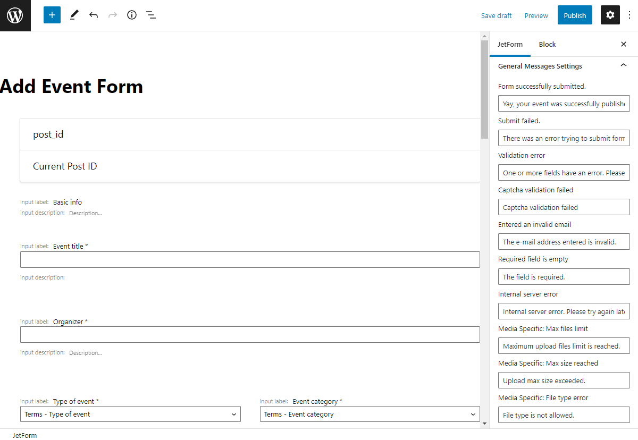
Task: Publish the form
Action: pyautogui.click(x=575, y=15)
